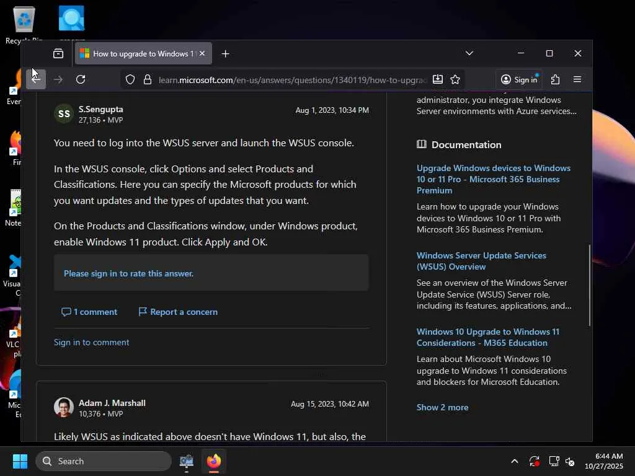Image resolution: width=635 pixels, height=476 pixels.
Task: Open S.Sengupta's profile name link
Action: (x=101, y=109)
